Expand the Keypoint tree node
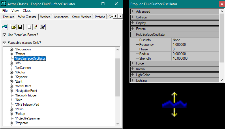 coord(11,77)
